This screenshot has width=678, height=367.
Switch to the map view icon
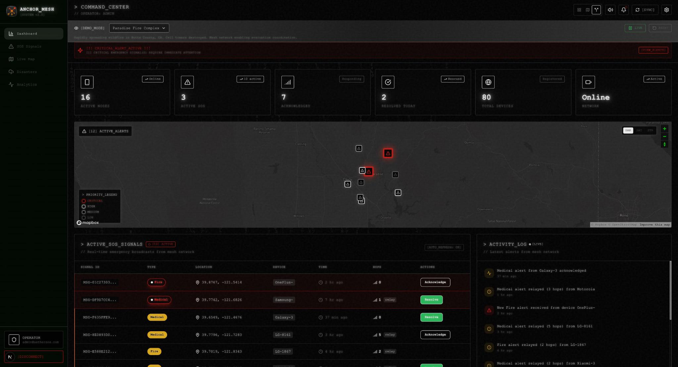point(588,10)
